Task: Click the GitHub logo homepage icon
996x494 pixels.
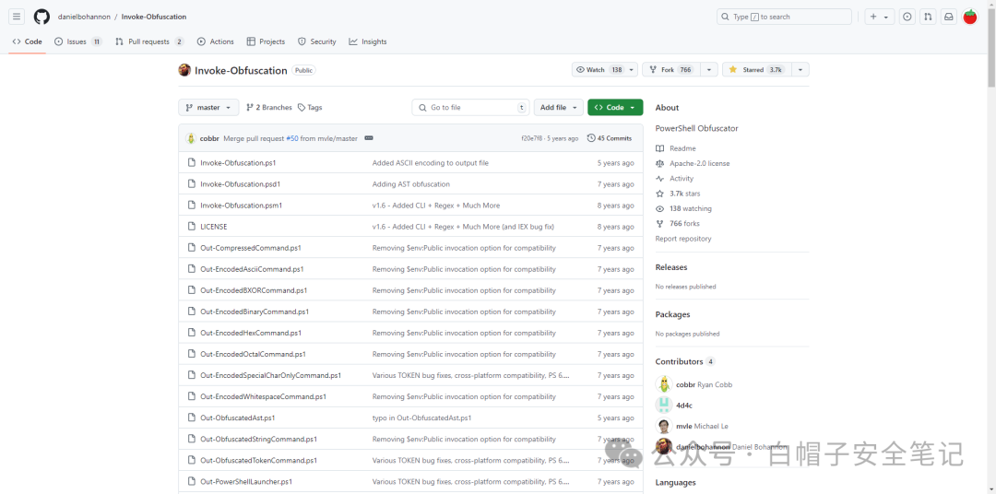Action: click(41, 18)
